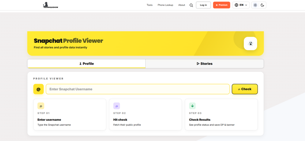The width and height of the screenshot is (305, 141).
Task: Click the PROFILE VIEWER label
Action: pos(49,79)
